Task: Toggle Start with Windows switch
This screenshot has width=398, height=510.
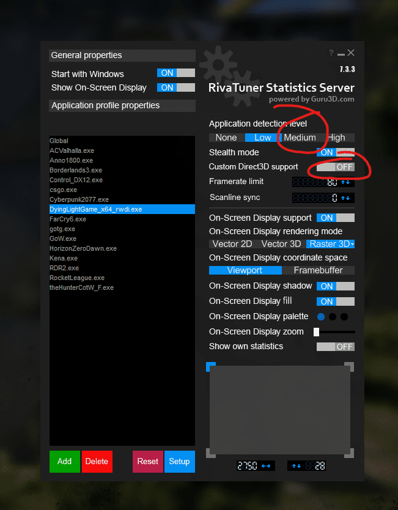Action: [176, 73]
